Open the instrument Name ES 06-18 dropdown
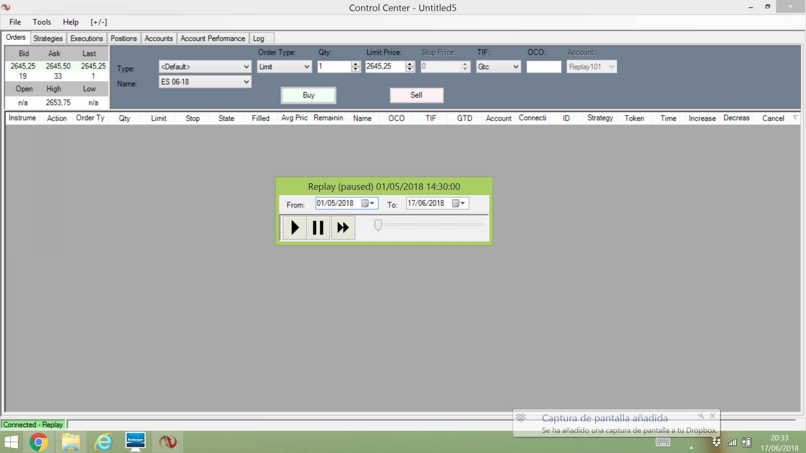This screenshot has height=453, width=806. pos(246,82)
